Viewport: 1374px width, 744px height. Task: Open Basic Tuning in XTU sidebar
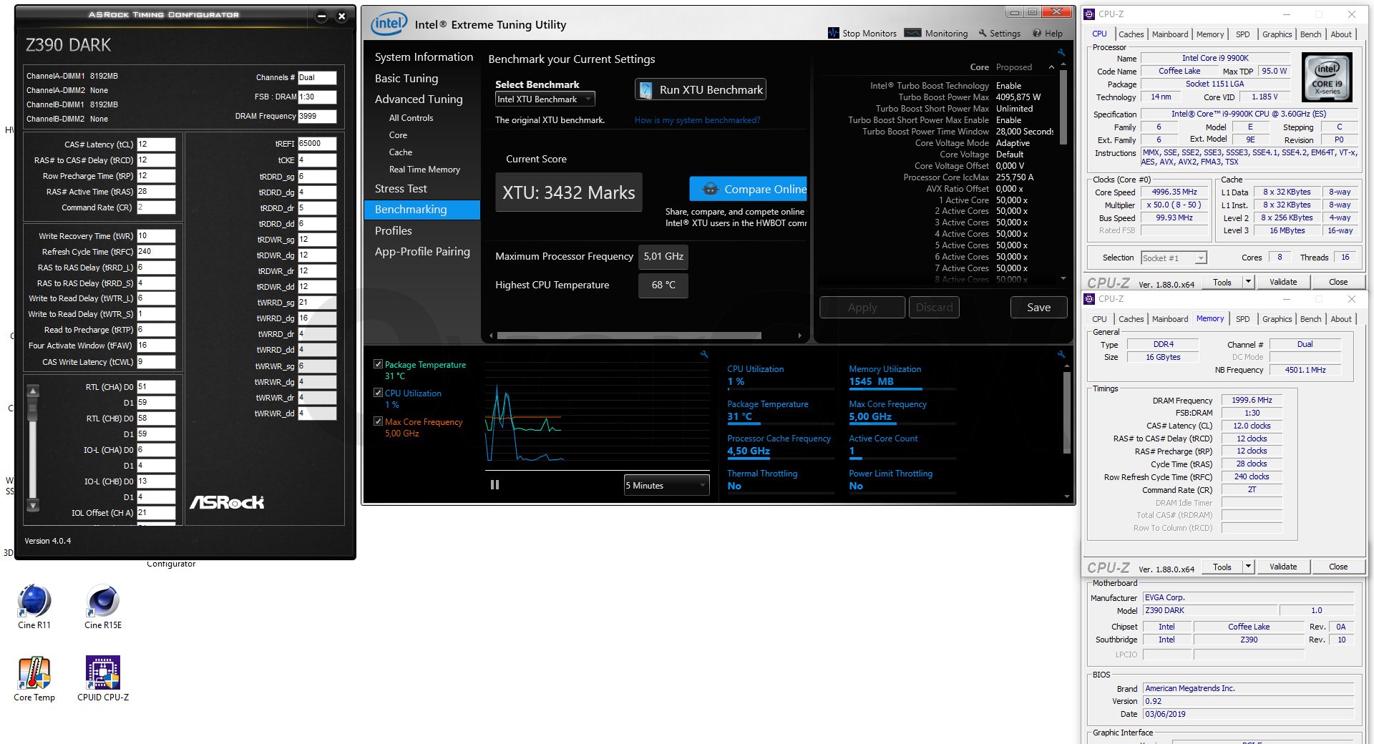click(x=406, y=79)
